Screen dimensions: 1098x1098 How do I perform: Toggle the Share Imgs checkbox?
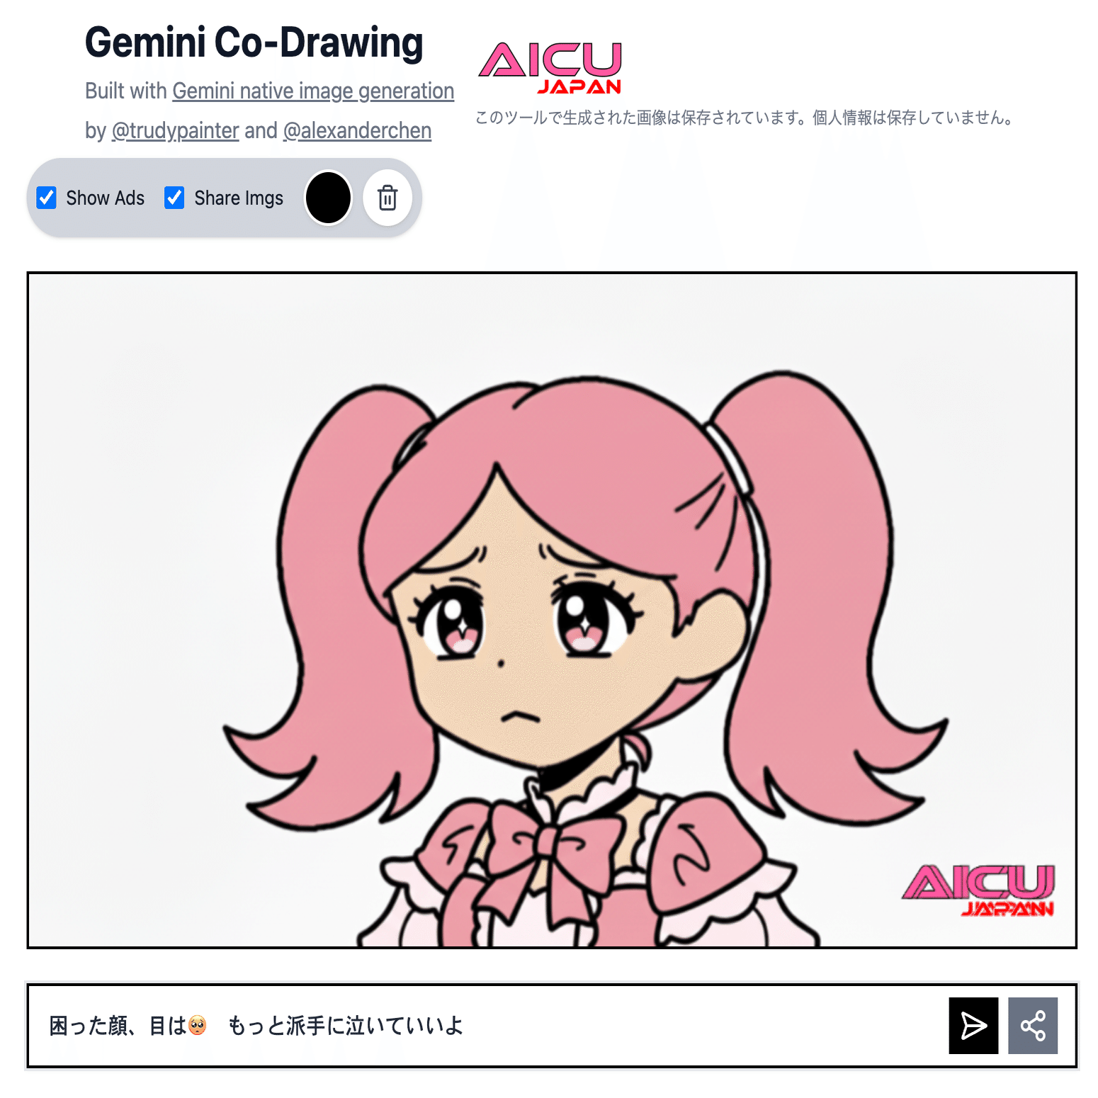[174, 198]
